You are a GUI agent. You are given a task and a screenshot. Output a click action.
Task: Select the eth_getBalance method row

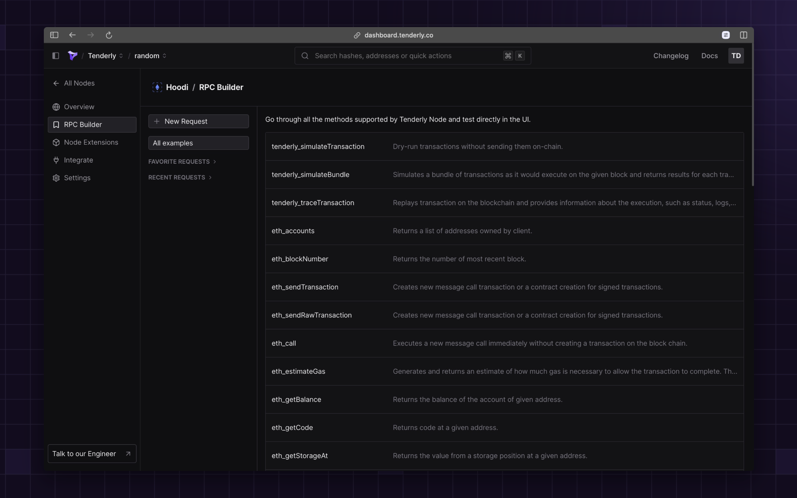pos(504,399)
